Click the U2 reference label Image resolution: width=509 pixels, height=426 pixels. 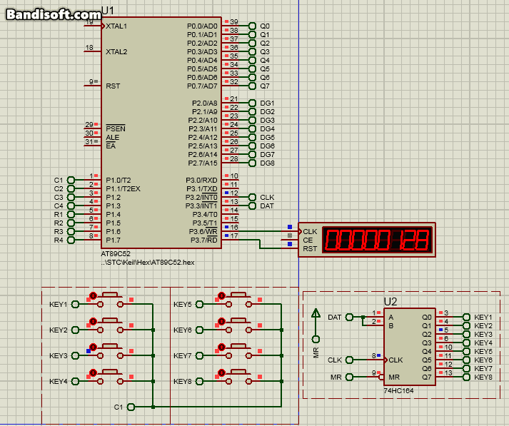(x=390, y=302)
